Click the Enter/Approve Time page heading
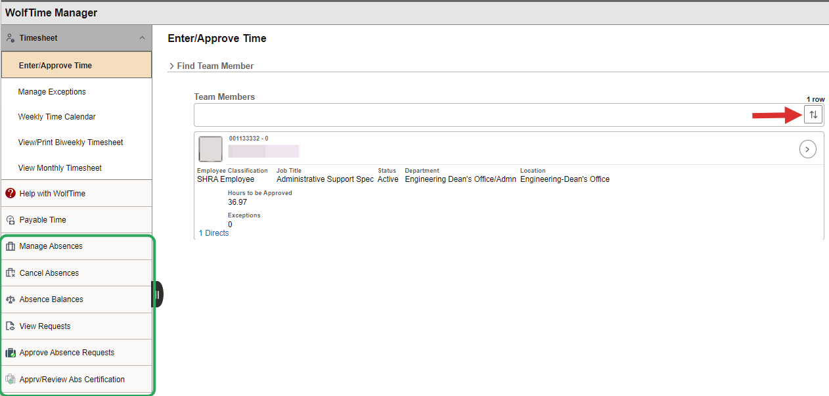 click(217, 38)
